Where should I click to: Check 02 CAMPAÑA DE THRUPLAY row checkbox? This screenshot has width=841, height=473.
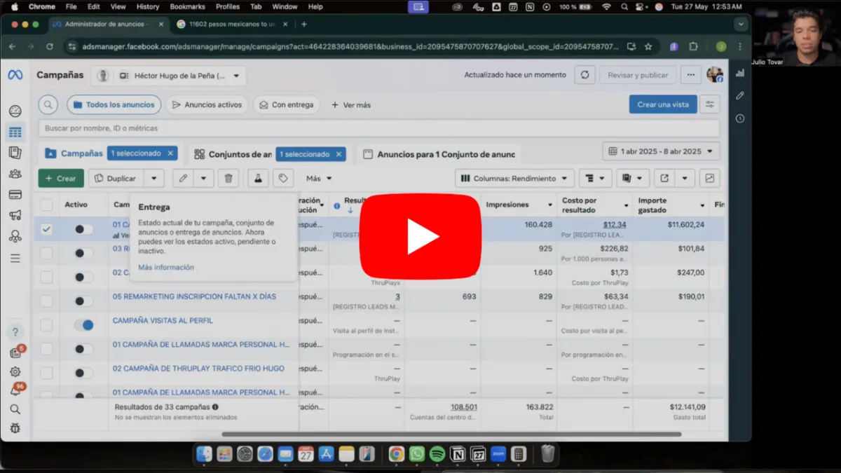tap(46, 373)
